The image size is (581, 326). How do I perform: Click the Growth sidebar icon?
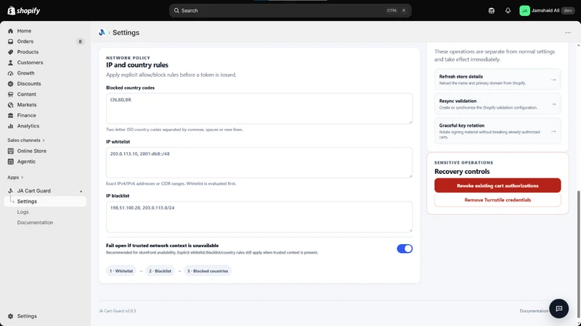click(x=10, y=73)
